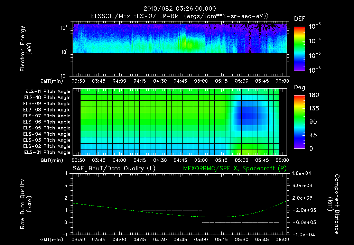354x245 pixels.
Task: Select the Raw Data Quality (Raw) axis label
Action: (x=26, y=204)
